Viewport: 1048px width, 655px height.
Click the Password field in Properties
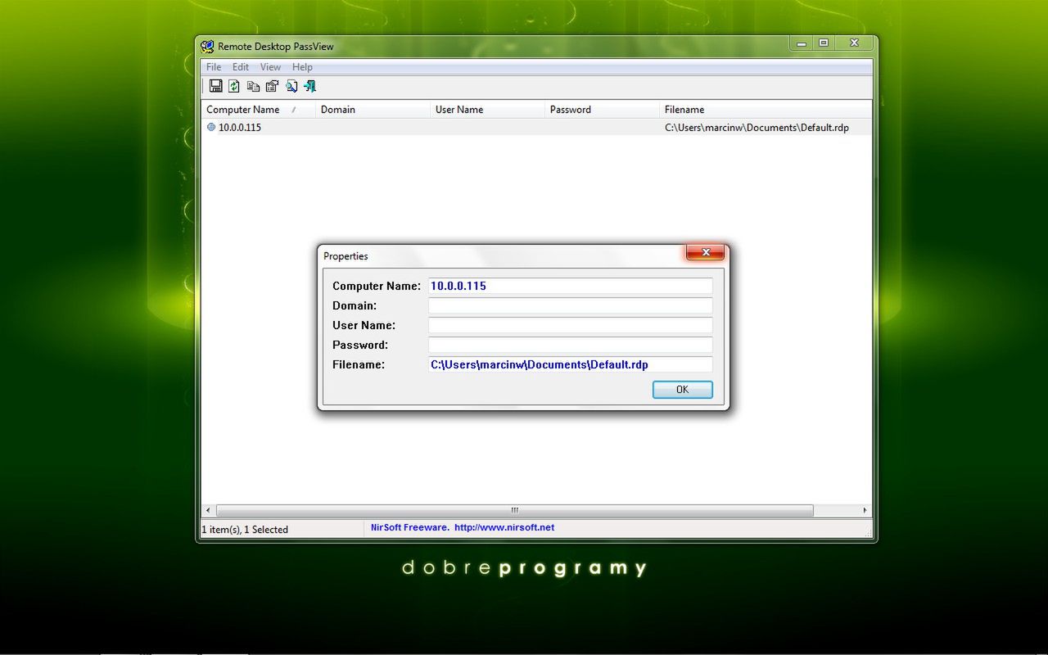pyautogui.click(x=571, y=345)
